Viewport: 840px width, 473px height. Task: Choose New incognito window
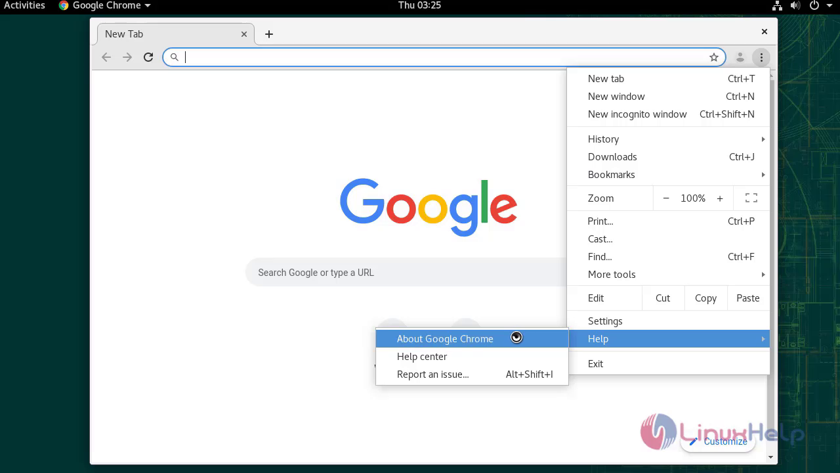point(668,114)
